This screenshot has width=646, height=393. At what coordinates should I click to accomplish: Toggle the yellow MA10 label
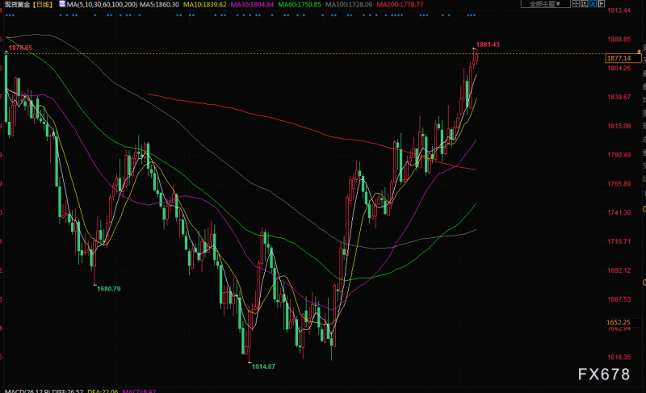(205, 5)
